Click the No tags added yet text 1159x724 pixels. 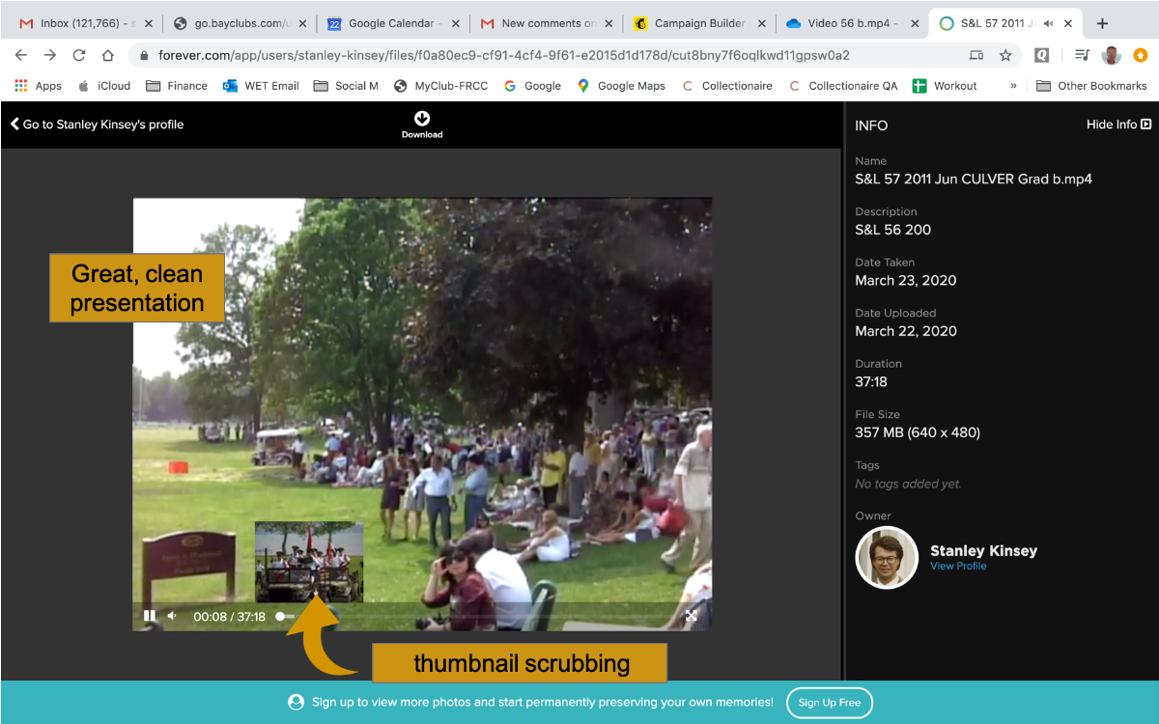click(x=908, y=484)
